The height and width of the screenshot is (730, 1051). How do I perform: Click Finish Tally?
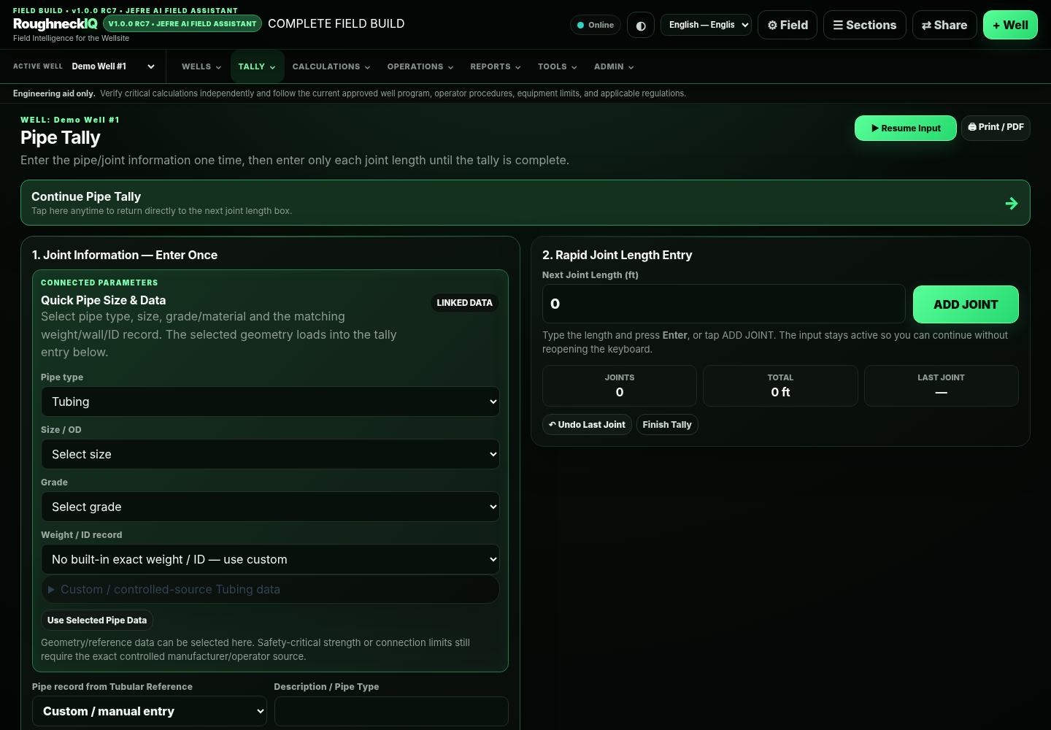tap(667, 425)
